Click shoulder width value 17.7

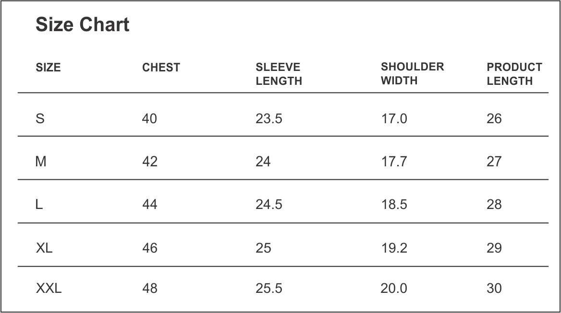point(394,162)
